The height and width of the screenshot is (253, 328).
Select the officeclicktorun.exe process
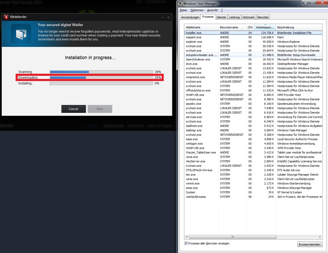[254, 90]
